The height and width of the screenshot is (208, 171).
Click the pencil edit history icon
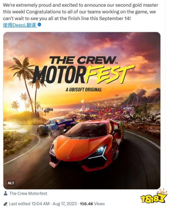6,204
